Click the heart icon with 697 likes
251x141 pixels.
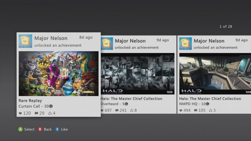coord(102,110)
